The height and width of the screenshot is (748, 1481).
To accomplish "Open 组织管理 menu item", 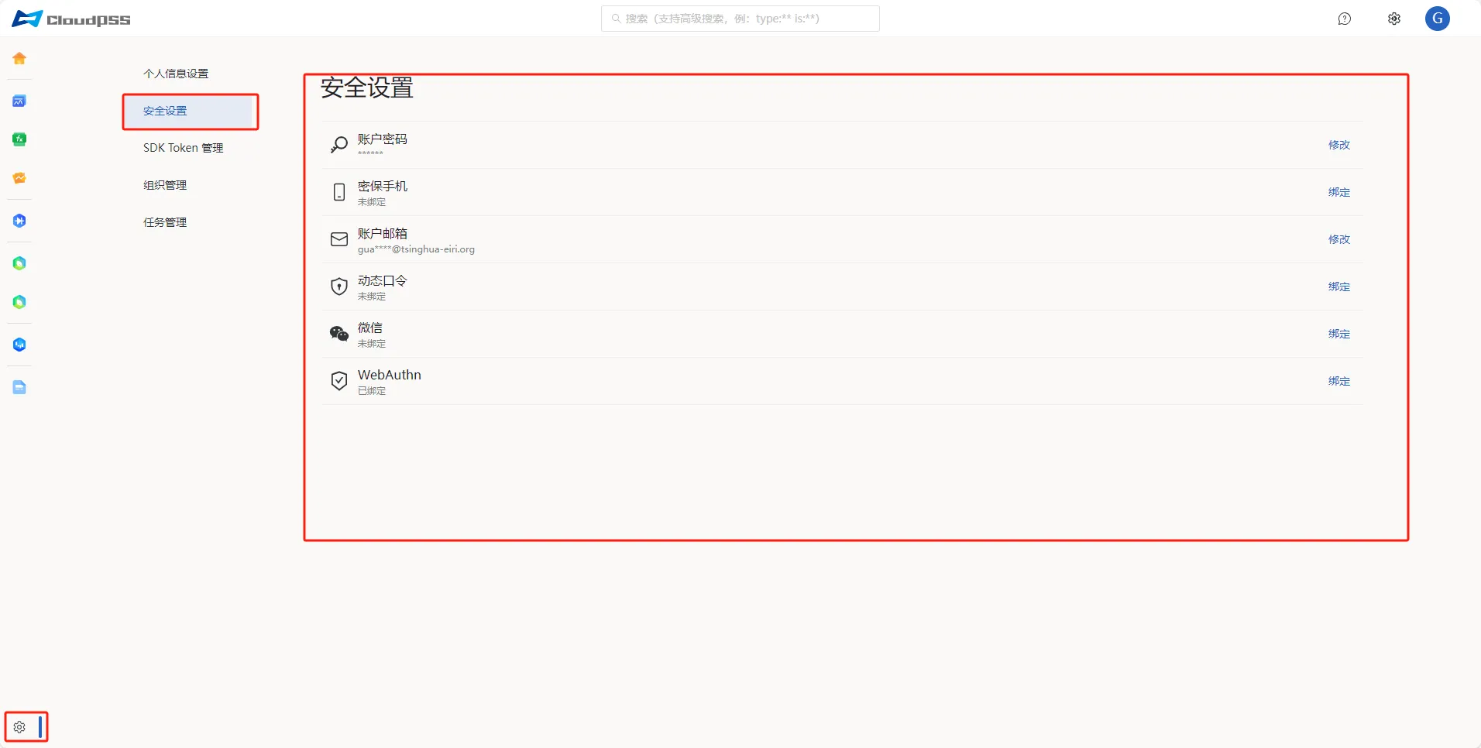I will 165,185.
